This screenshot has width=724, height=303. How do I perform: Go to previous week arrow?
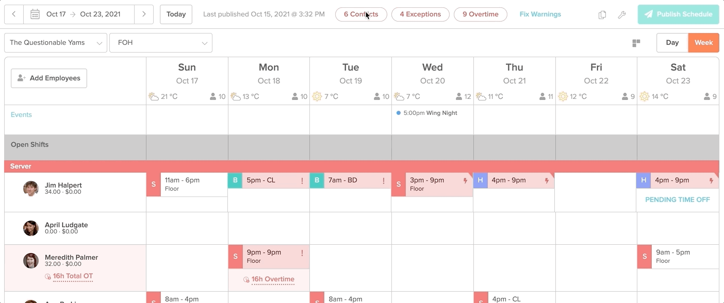14,14
